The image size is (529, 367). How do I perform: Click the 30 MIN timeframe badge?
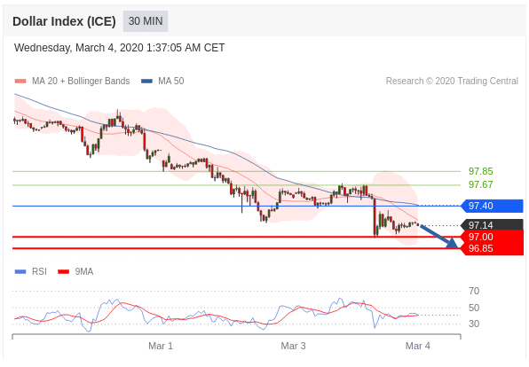[146, 21]
